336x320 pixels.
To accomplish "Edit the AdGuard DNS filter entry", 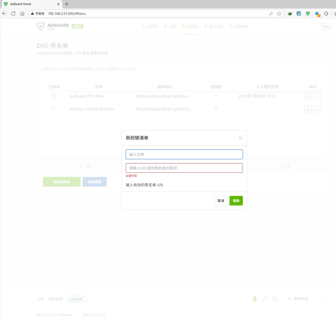I will tap(308, 97).
